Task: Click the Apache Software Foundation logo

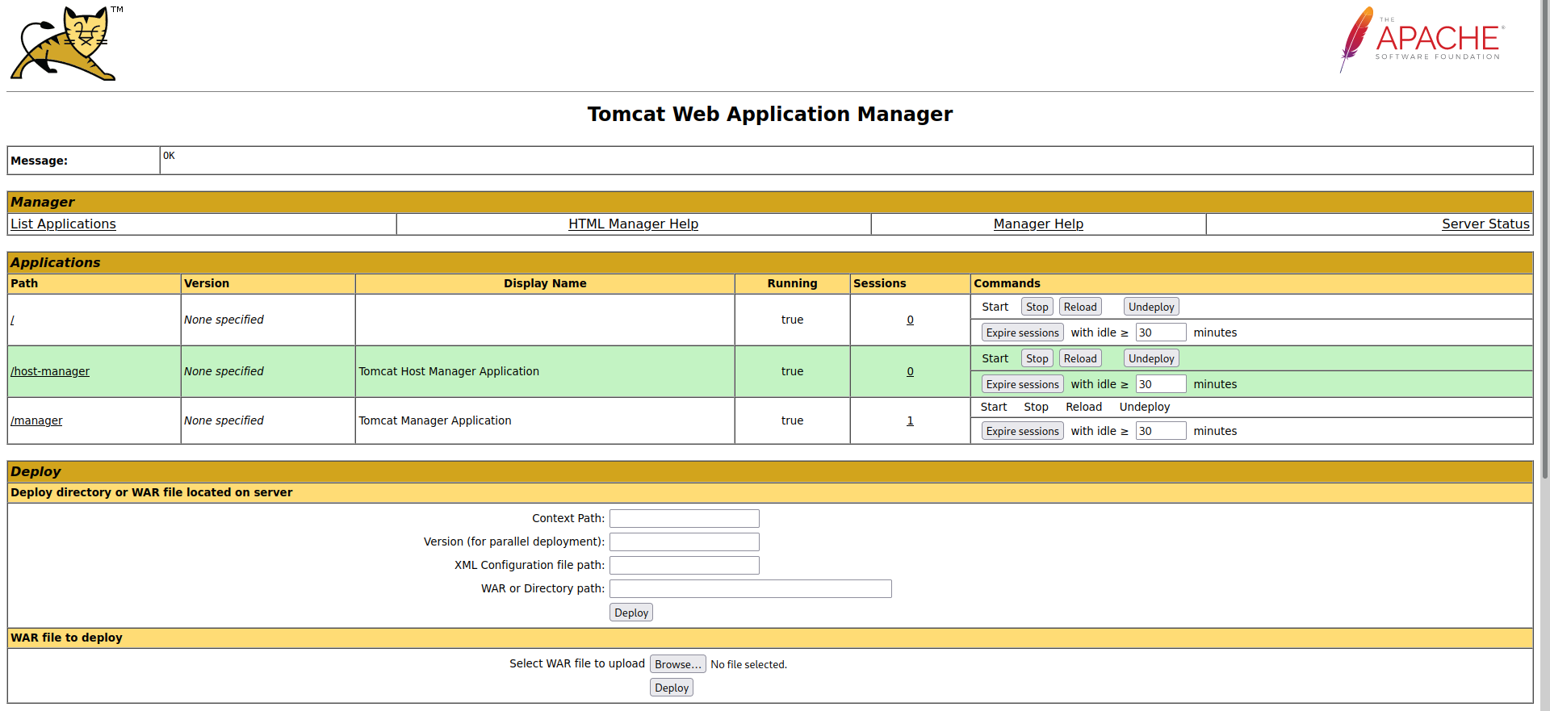Action: [1422, 40]
